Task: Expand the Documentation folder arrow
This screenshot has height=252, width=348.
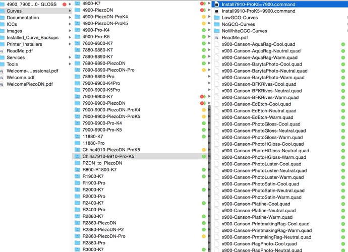Action: coord(70,18)
